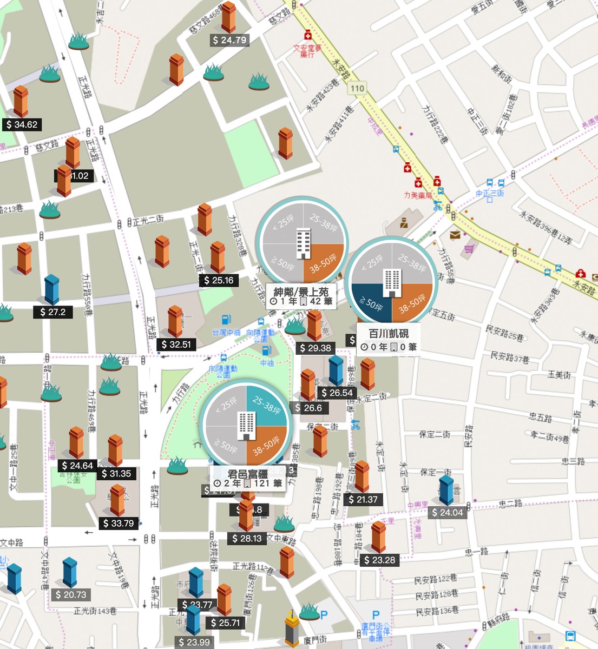Select the orange building marker above $ 23.28

[378, 538]
